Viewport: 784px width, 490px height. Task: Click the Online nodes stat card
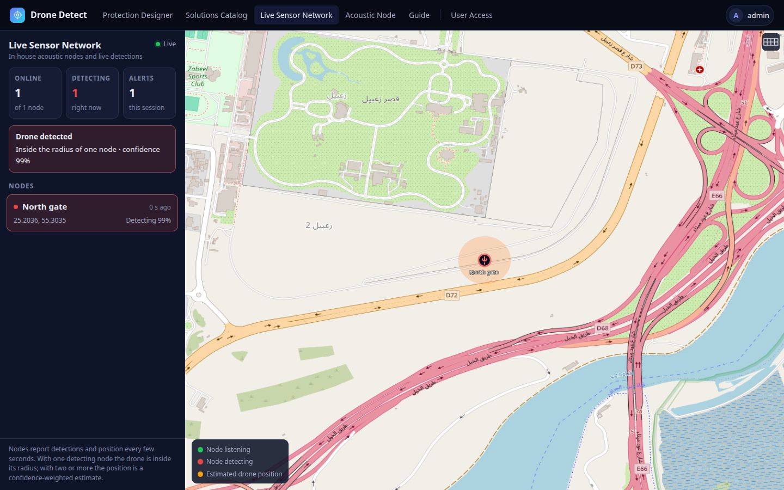tap(35, 93)
